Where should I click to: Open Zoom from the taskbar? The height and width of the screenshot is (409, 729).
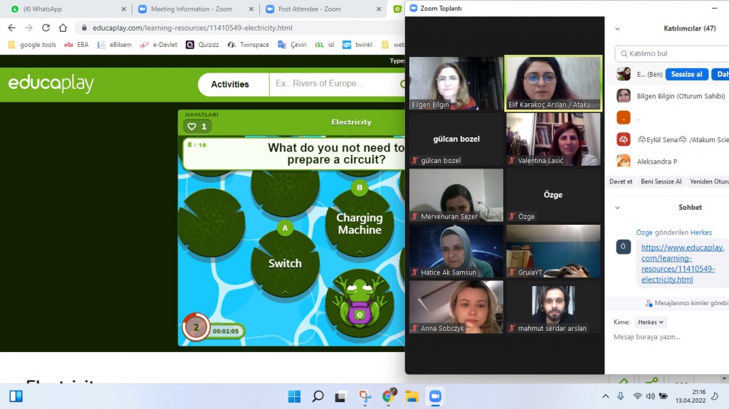[x=435, y=396]
